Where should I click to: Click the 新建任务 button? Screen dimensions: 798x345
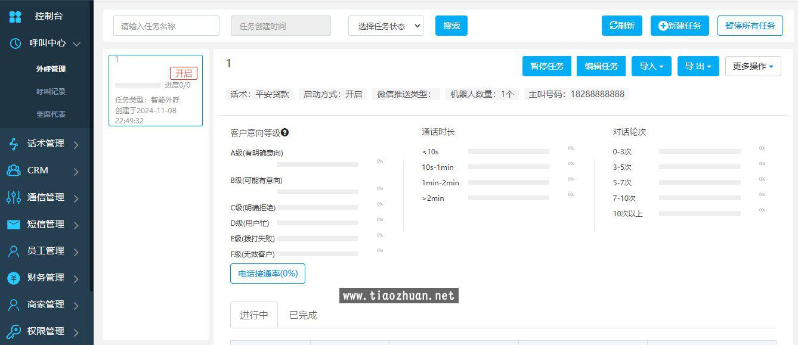click(679, 26)
